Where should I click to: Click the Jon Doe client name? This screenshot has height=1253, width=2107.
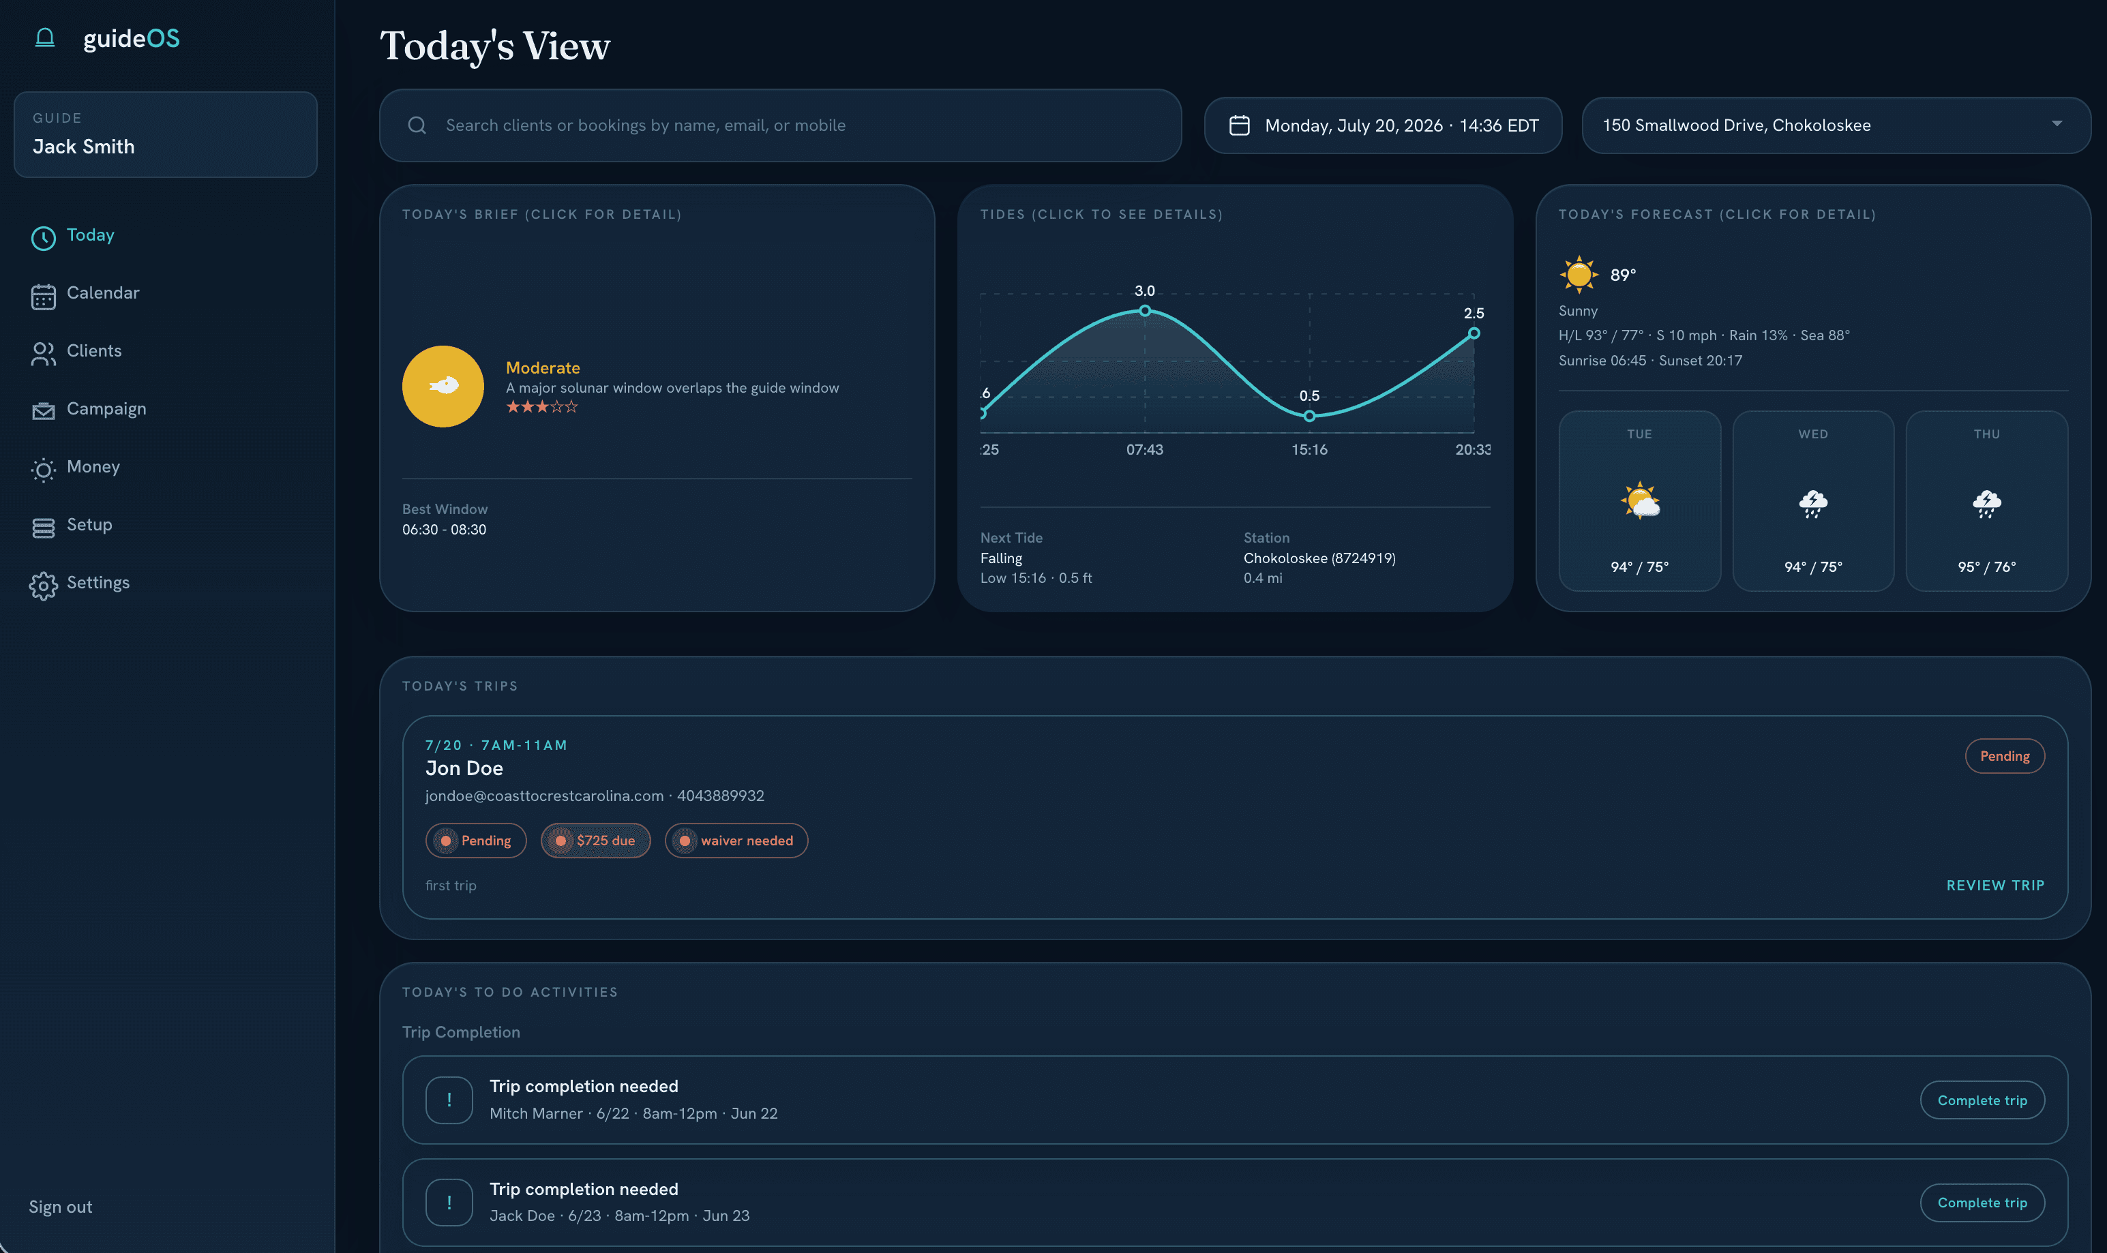[x=464, y=768]
